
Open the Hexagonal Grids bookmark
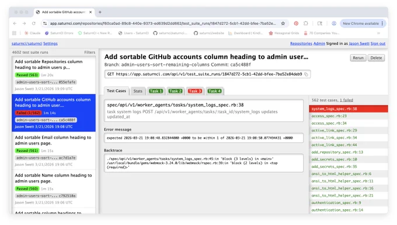[284, 33]
